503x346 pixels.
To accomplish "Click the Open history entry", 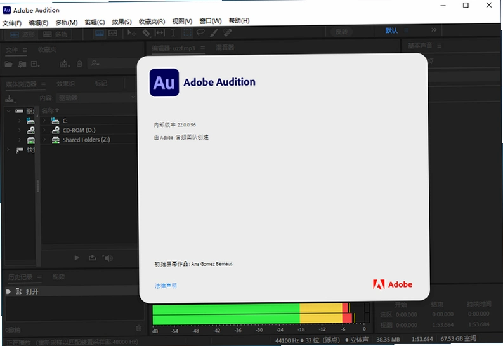I will tap(72, 291).
